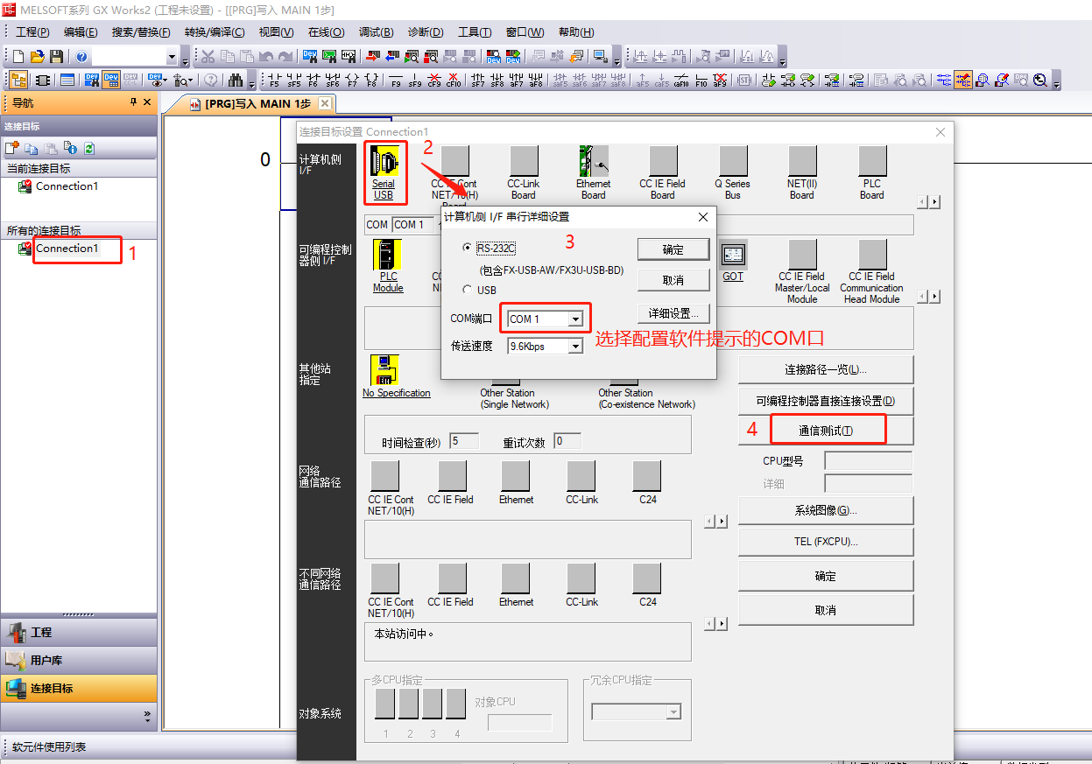Click the 连接路径一览(L)... button
Viewport: 1092px width, 764px height.
click(x=826, y=369)
